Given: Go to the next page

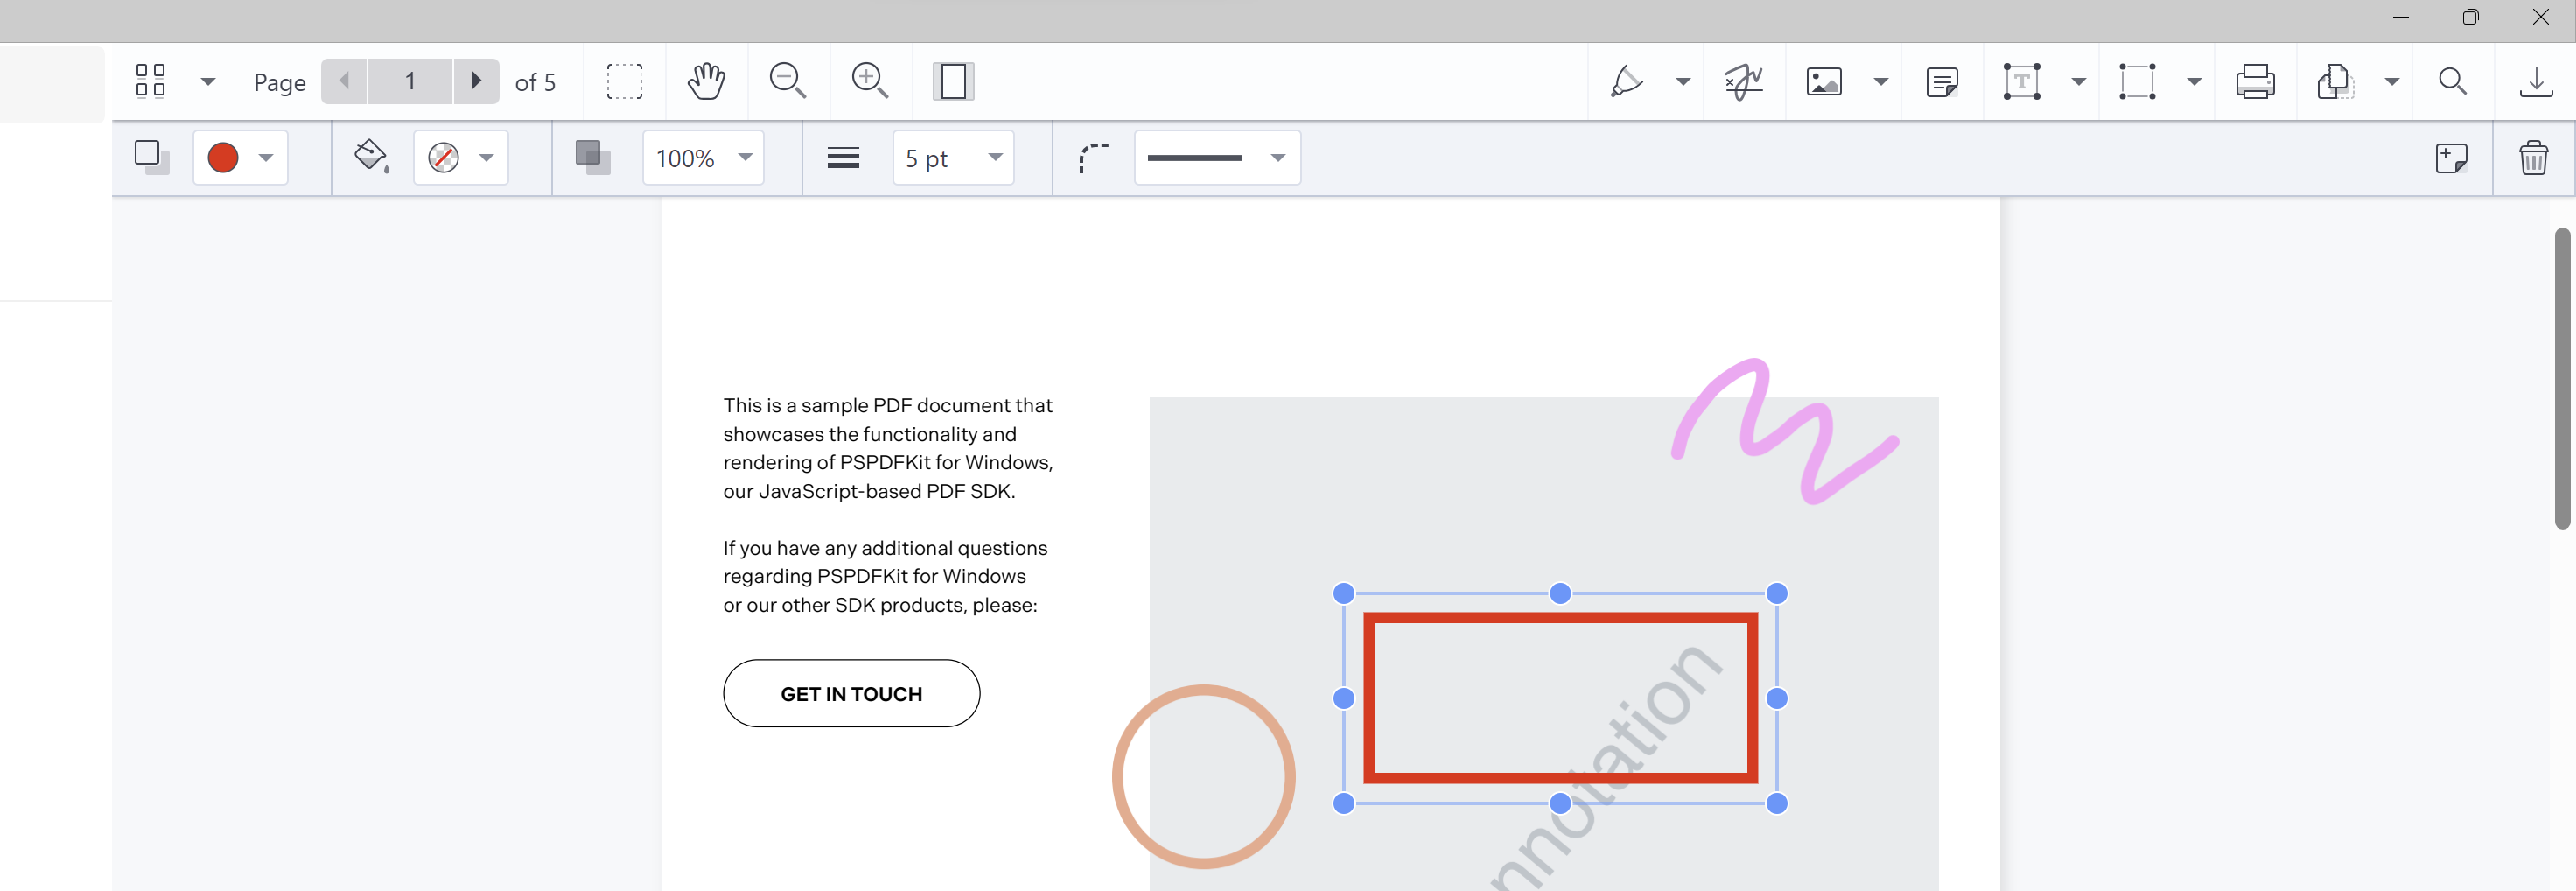Looking at the screenshot, I should click(477, 81).
